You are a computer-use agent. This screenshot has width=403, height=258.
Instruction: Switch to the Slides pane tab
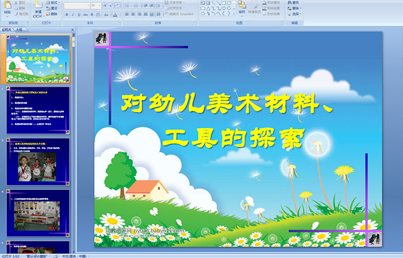tap(7, 30)
